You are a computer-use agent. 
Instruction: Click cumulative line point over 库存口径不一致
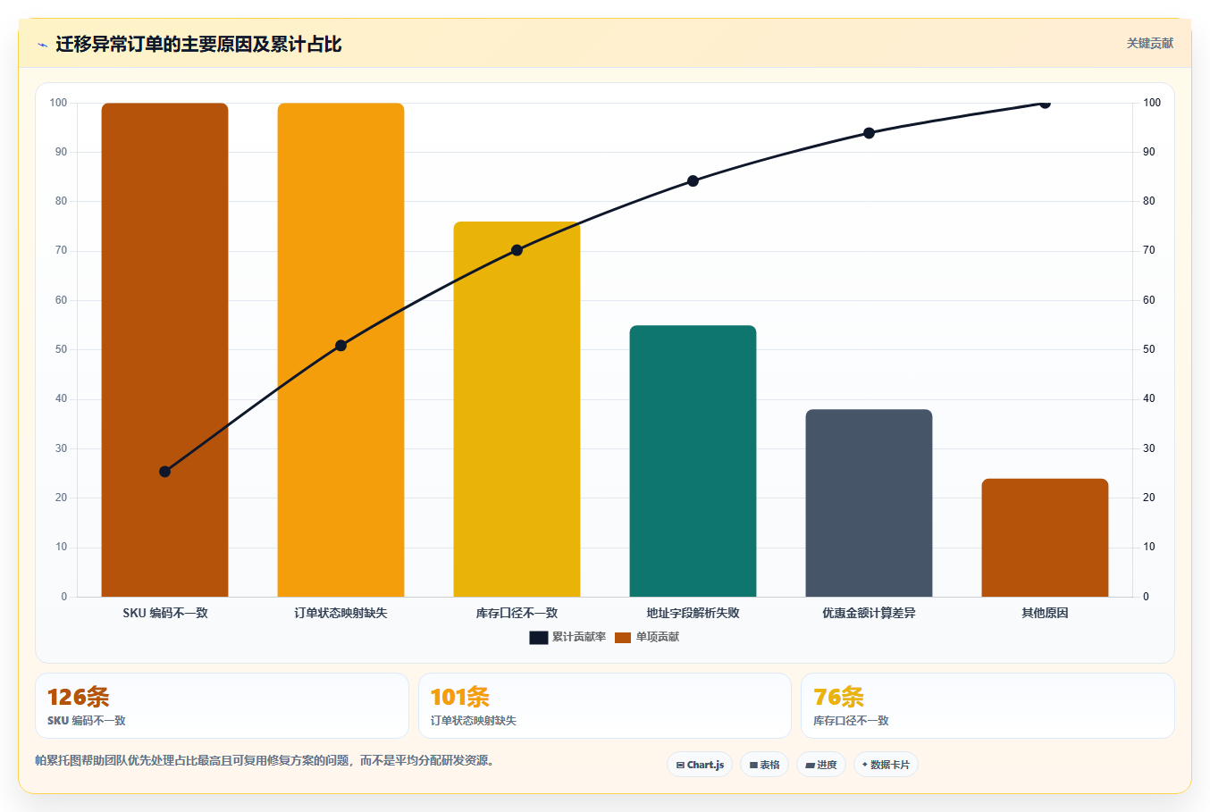517,250
